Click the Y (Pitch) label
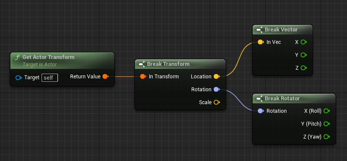This screenshot has height=161, width=347. pos(311,124)
